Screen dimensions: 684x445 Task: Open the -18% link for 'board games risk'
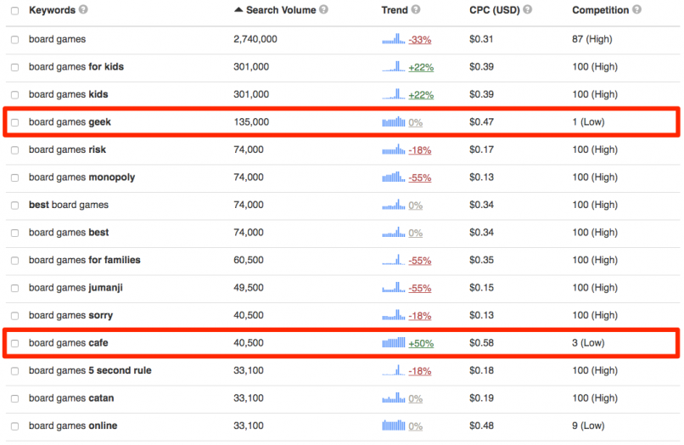419,150
